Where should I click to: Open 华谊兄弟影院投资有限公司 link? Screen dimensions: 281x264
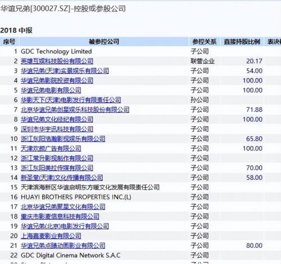pyautogui.click(x=57, y=81)
